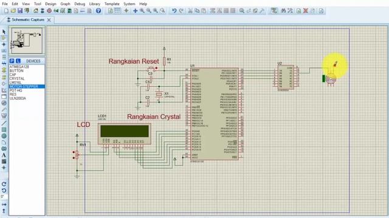Select the 2D Graphics Line tool

(x=4, y=123)
